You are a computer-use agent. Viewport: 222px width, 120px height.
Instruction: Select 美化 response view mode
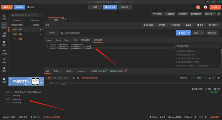pyautogui.click(x=49, y=78)
